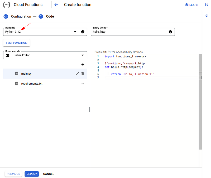Click the requirements.txt file icon
This screenshot has width=211, height=178.
(x=17, y=84)
